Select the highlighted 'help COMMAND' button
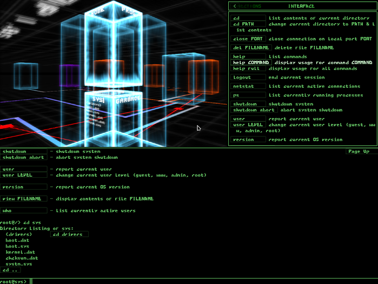Viewport: 378px width, 284px height. (251, 63)
